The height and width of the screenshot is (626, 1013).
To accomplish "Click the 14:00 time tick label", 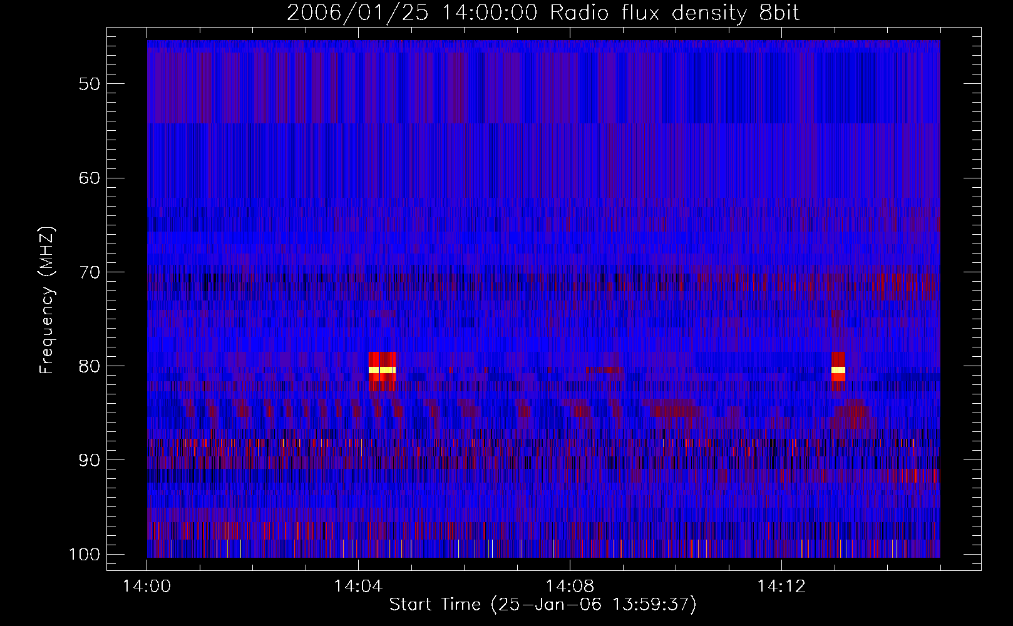I will [x=147, y=587].
